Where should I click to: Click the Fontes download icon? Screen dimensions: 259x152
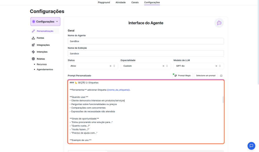(33, 38)
